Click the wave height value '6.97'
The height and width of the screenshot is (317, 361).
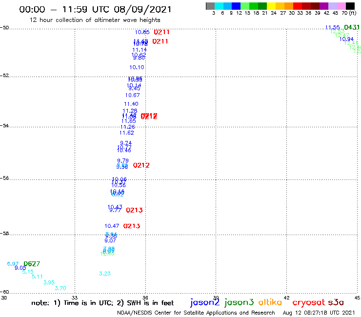13,263
